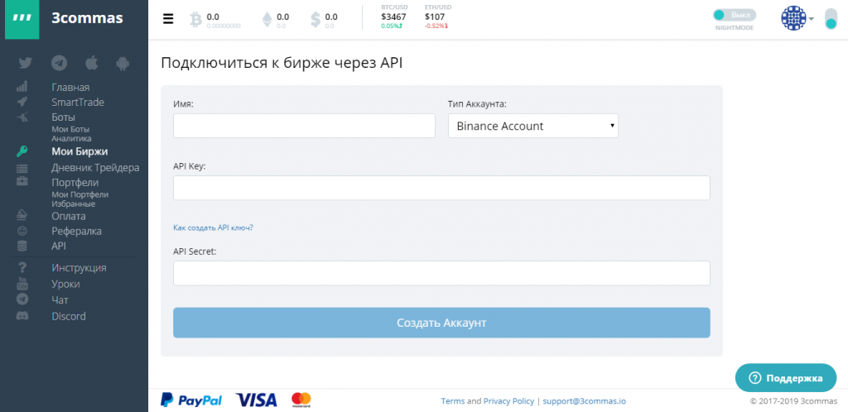The width and height of the screenshot is (848, 412).
Task: Open the Telegram icon in sidebar
Action: coord(59,64)
